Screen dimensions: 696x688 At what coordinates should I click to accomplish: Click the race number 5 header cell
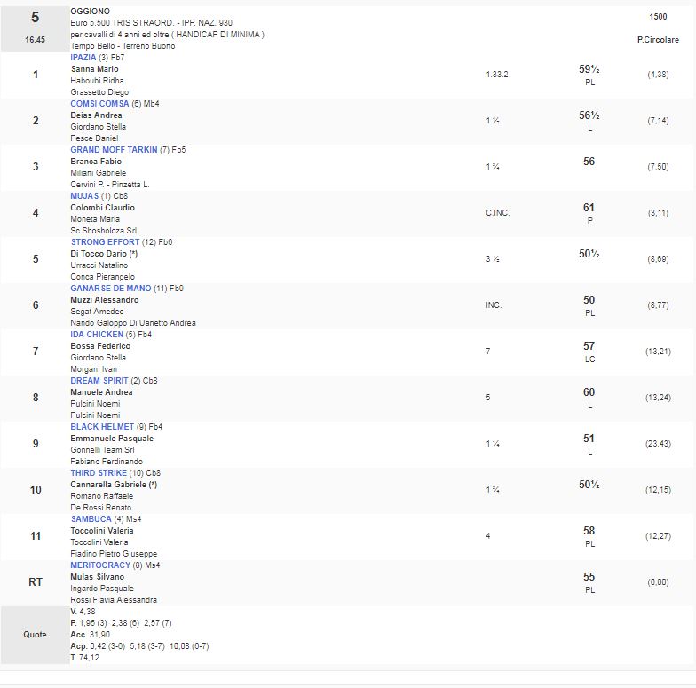pyautogui.click(x=36, y=18)
